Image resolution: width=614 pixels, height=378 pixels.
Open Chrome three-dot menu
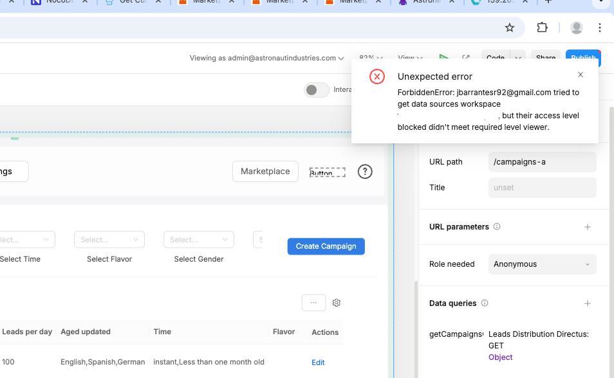[599, 27]
